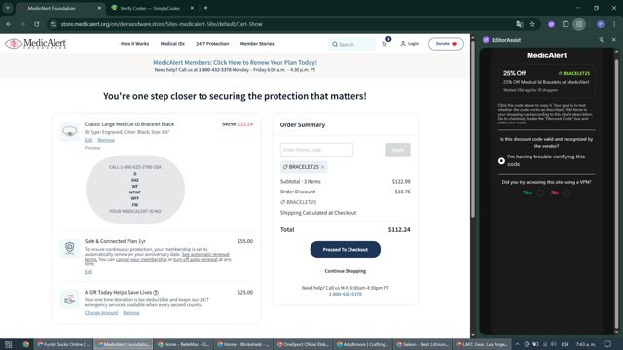
Task: Click the Enter Promo Code field
Action: pyautogui.click(x=316, y=150)
